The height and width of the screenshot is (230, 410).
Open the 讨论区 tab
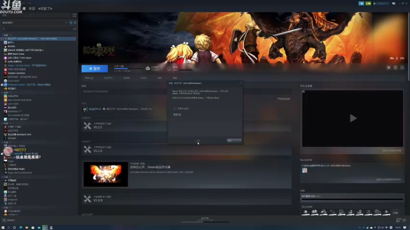[143, 78]
